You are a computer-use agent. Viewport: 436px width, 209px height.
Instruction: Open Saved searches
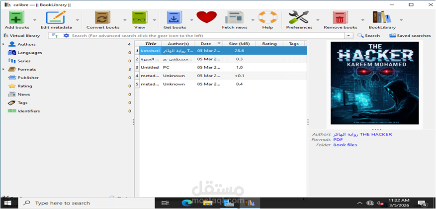(410, 36)
